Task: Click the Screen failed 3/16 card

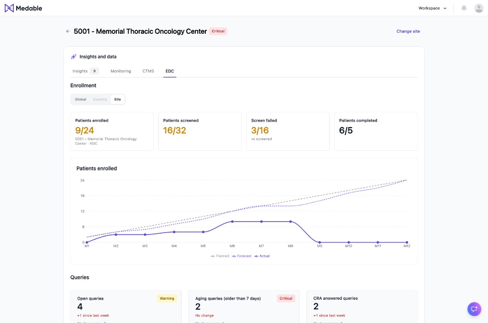Action: point(288,131)
